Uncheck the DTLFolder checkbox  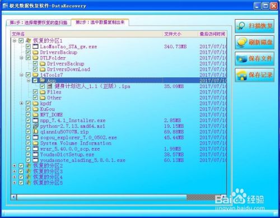pos(28,58)
